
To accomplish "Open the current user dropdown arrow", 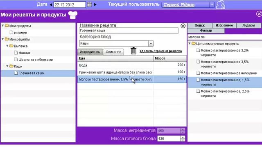I will pos(212,5).
